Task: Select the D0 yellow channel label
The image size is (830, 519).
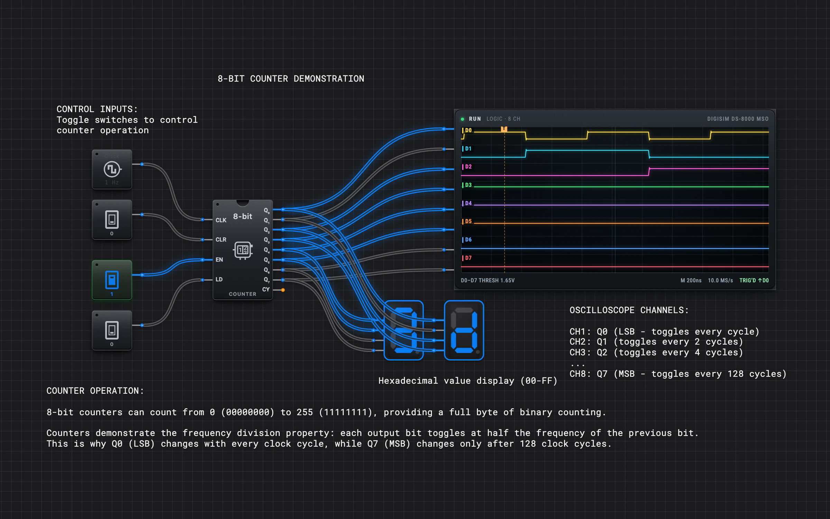Action: [x=467, y=130]
